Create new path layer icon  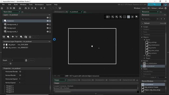pos(17,37)
